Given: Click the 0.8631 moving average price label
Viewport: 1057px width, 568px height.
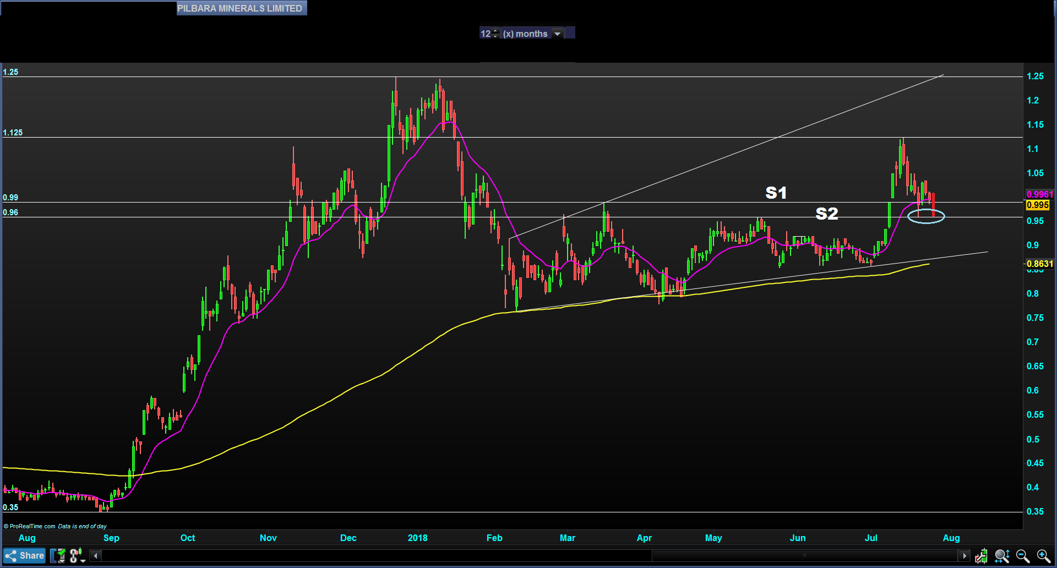Looking at the screenshot, I should pyautogui.click(x=1039, y=264).
